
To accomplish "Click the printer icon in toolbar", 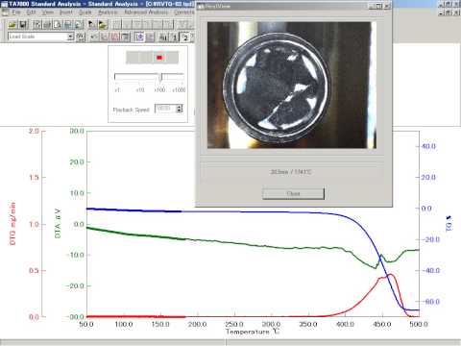I will point(47,24).
